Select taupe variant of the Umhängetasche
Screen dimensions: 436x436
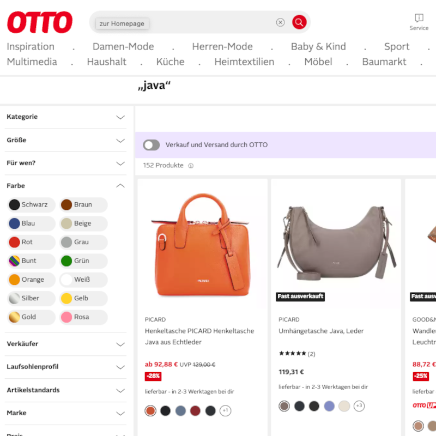coord(284,406)
